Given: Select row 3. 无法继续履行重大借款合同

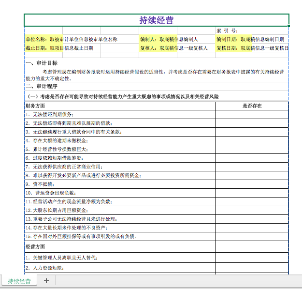Looking at the screenshot, I should [120, 132].
